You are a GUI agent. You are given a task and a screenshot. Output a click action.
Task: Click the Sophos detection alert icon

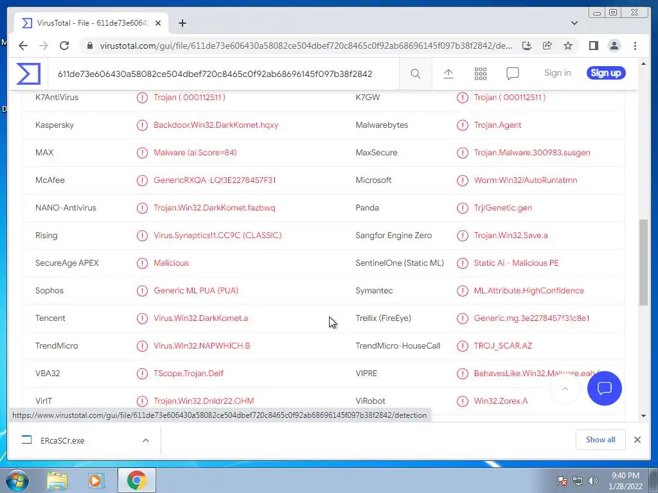coord(142,291)
